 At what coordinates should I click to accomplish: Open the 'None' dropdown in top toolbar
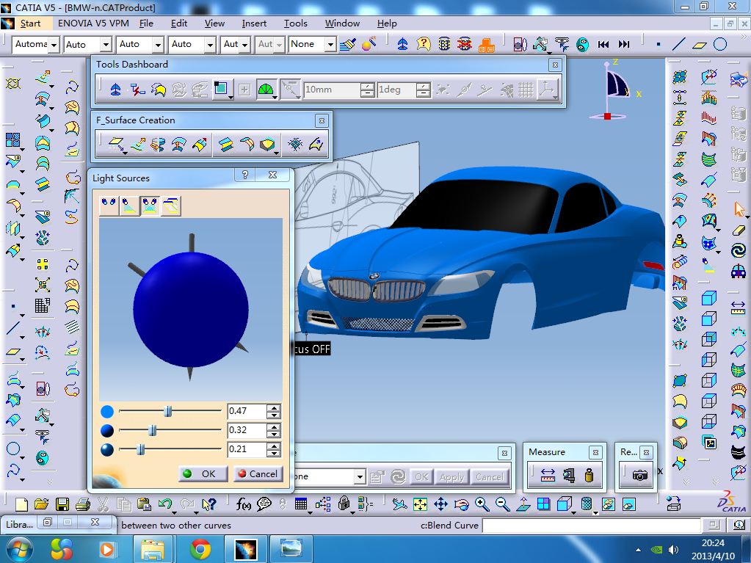(x=330, y=45)
